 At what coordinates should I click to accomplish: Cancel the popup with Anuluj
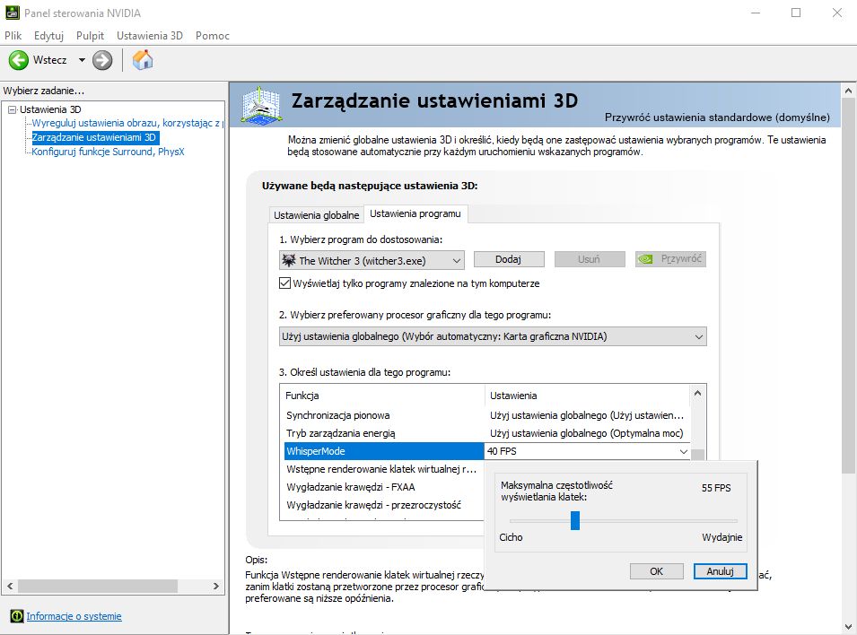point(721,571)
